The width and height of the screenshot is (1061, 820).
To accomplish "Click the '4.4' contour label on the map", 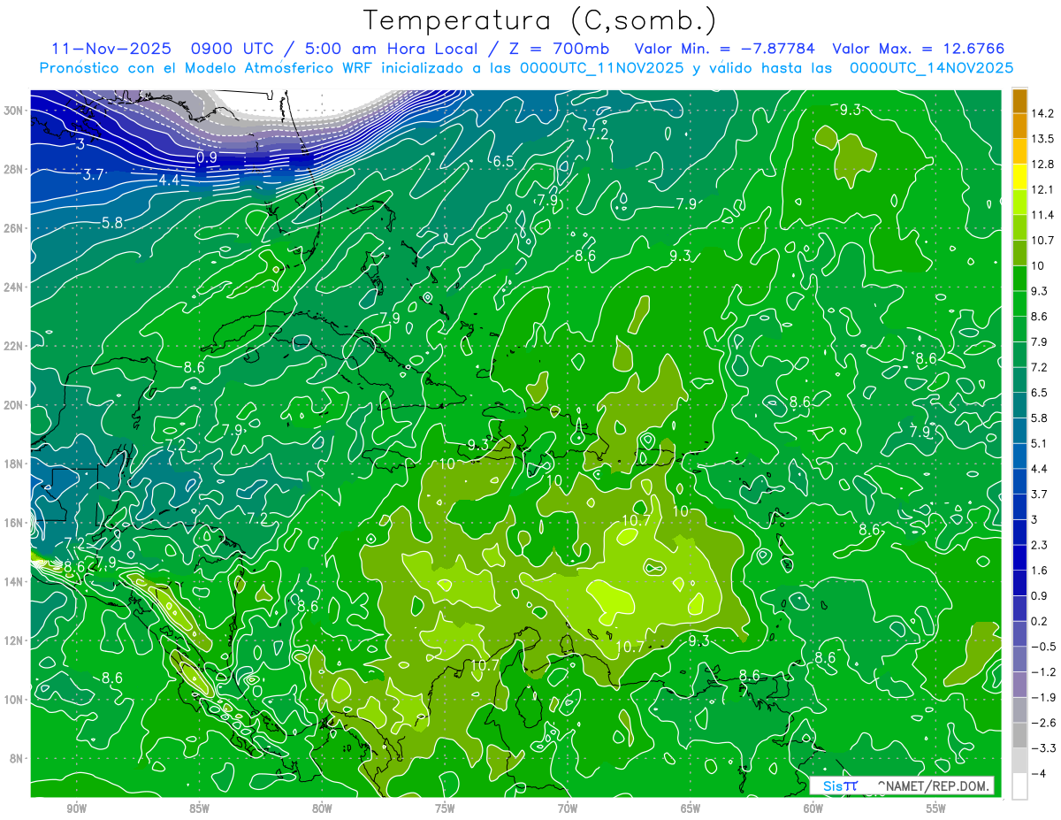I will [x=169, y=180].
